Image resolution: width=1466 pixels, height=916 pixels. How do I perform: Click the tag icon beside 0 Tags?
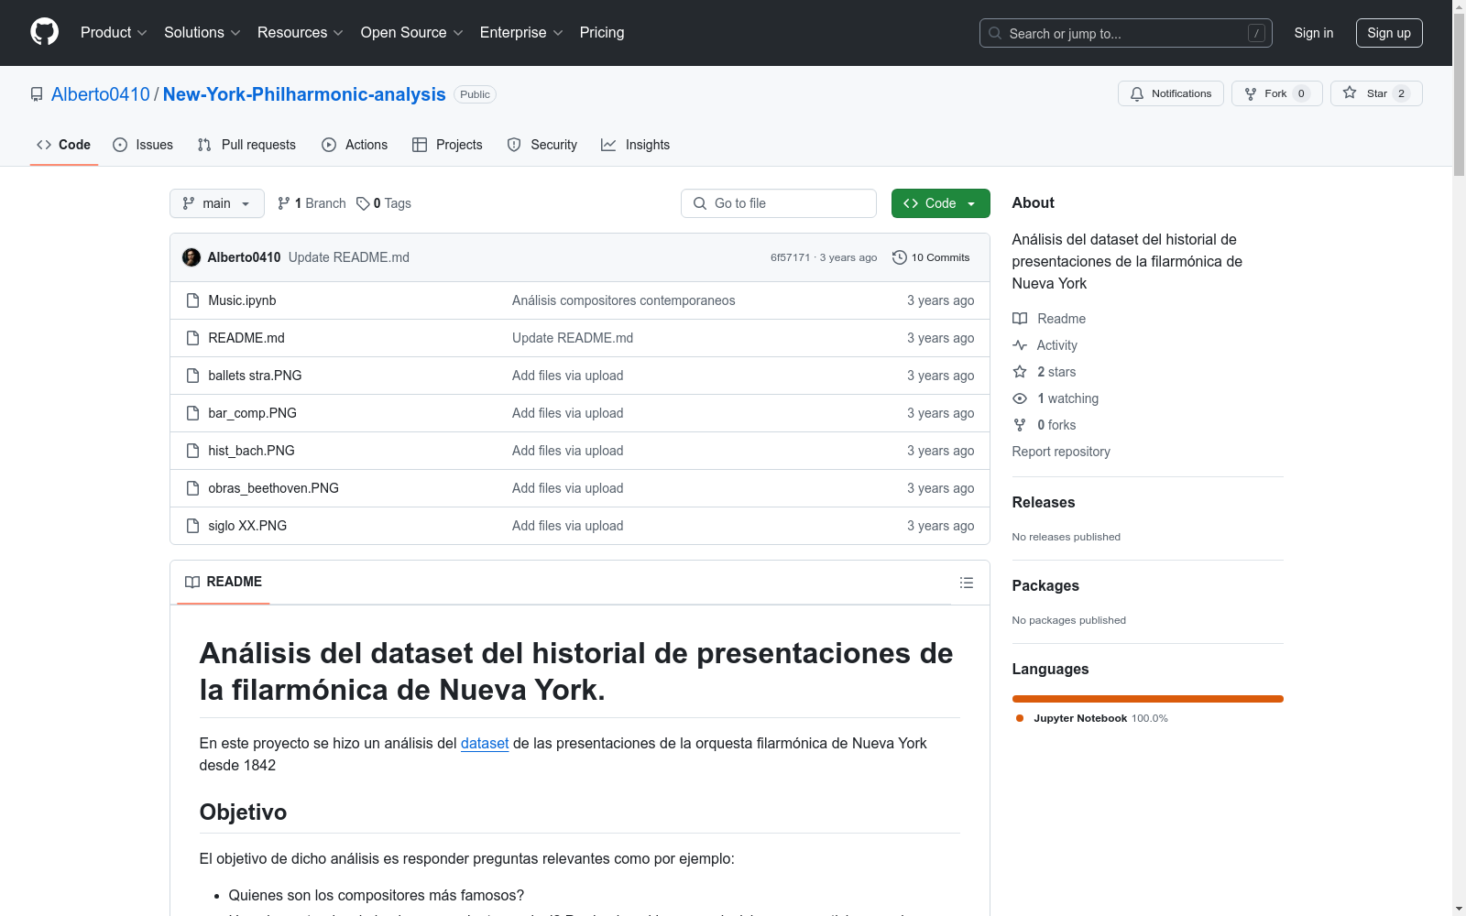(363, 203)
